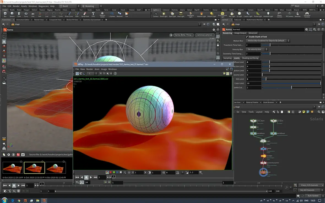
Task: Toggle the viewport lock icon beside Karma
Action: 171,35
